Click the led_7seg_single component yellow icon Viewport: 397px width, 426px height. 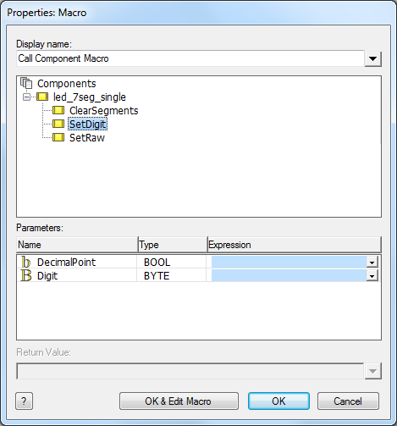[42, 97]
